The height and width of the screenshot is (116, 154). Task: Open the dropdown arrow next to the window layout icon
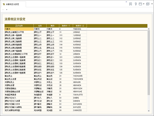tap(144, 4)
